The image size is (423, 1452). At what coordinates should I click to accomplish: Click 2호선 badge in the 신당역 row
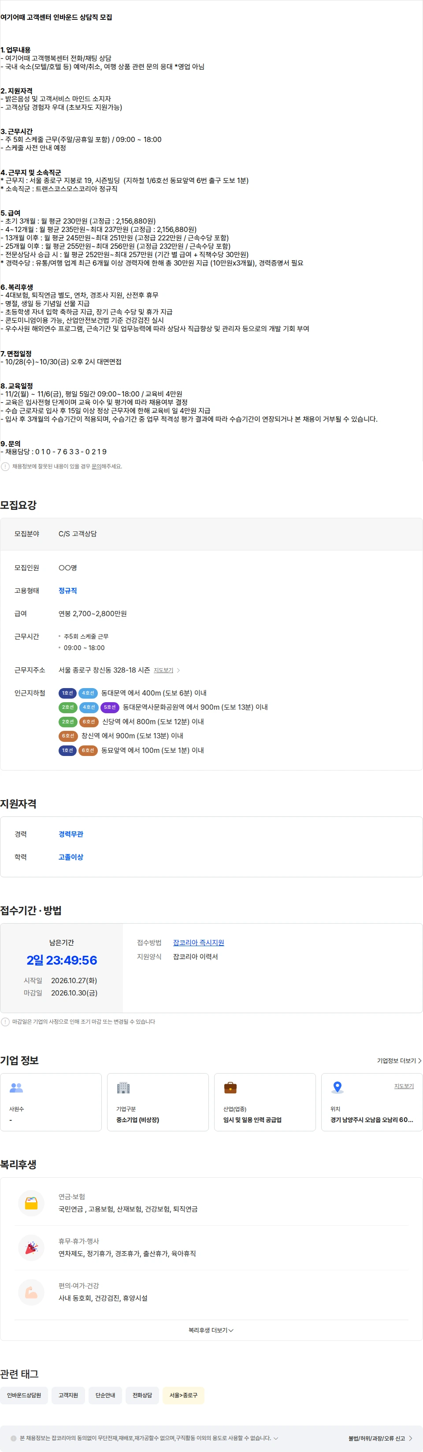click(x=68, y=722)
